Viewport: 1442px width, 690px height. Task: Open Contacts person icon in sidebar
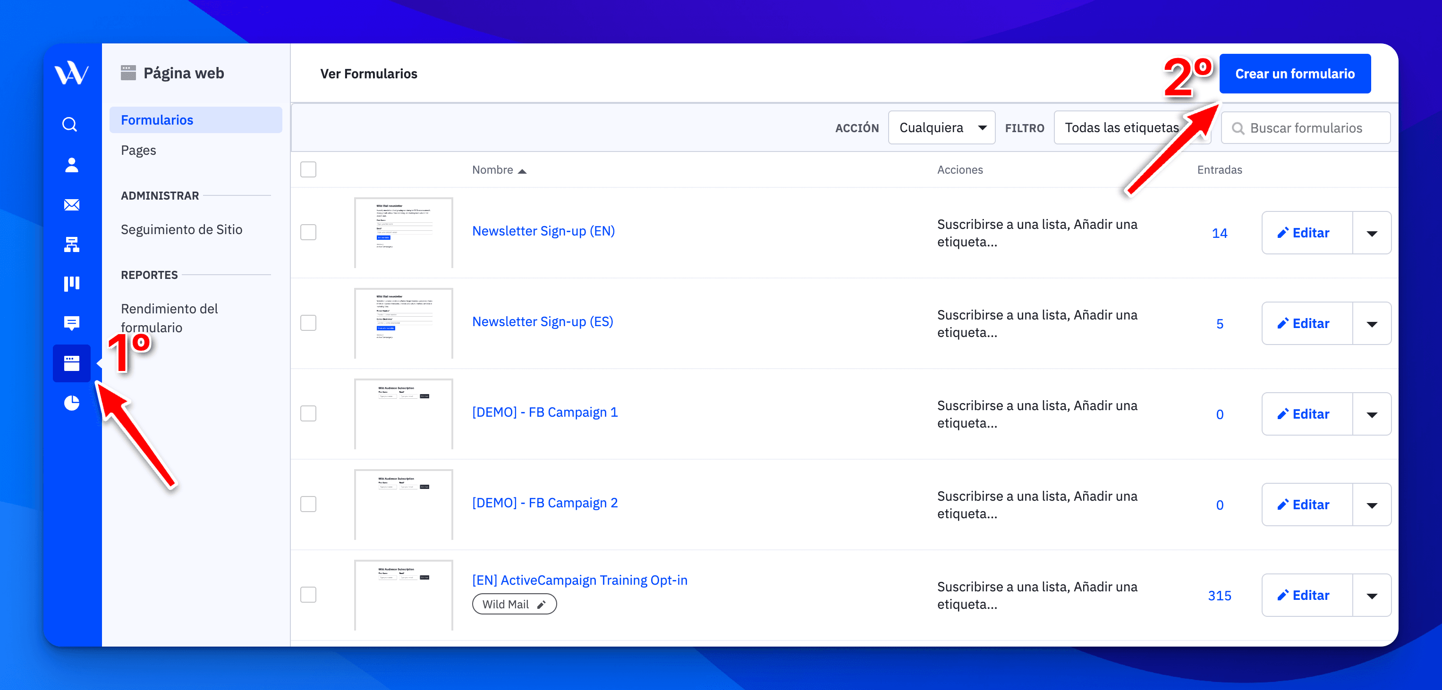(x=72, y=165)
